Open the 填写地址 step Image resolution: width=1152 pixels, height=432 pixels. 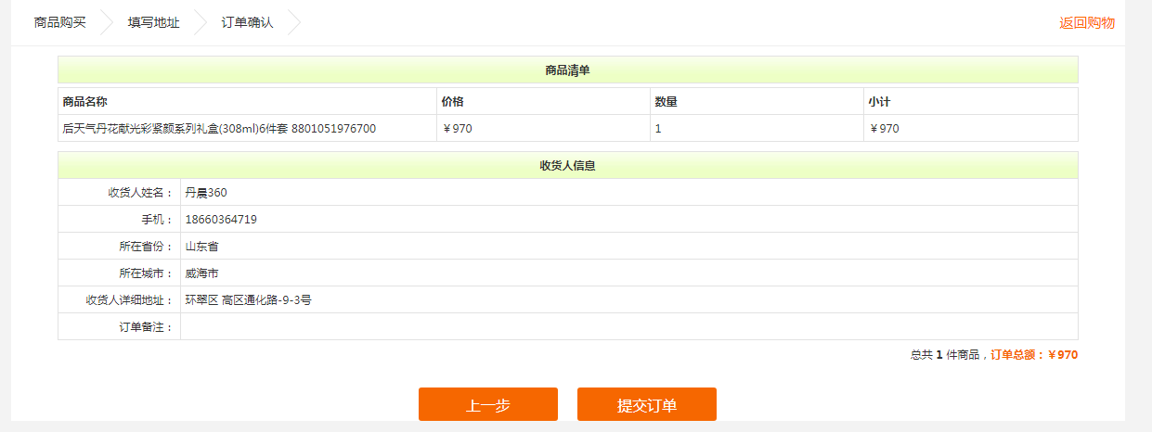[154, 22]
